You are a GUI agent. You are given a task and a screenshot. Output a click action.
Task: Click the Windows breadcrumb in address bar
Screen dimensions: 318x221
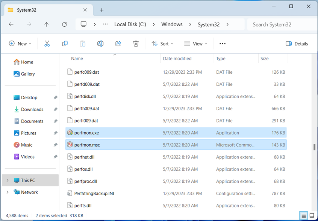coord(172,24)
